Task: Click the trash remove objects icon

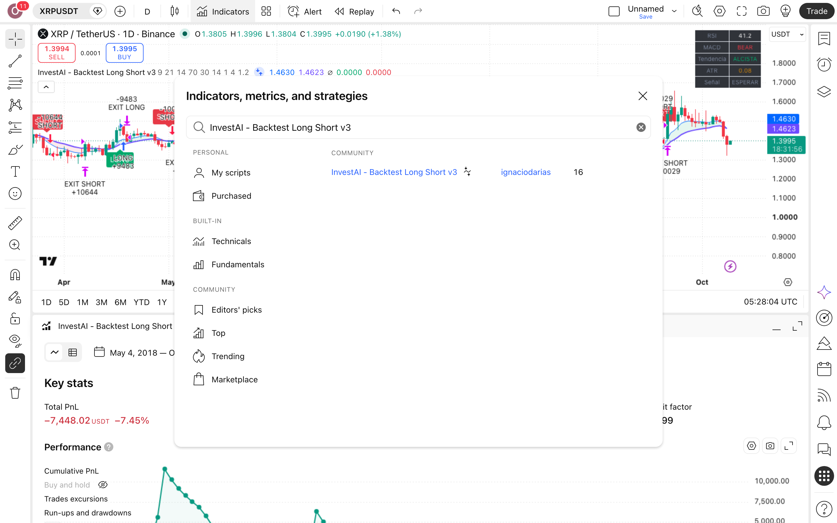Action: [x=15, y=393]
